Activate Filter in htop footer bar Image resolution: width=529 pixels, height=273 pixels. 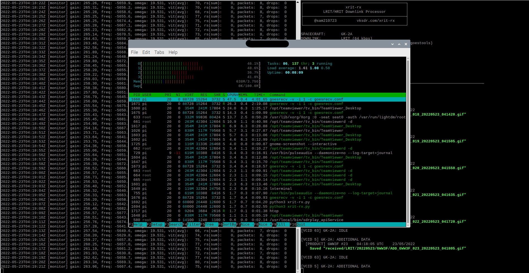click(193, 224)
